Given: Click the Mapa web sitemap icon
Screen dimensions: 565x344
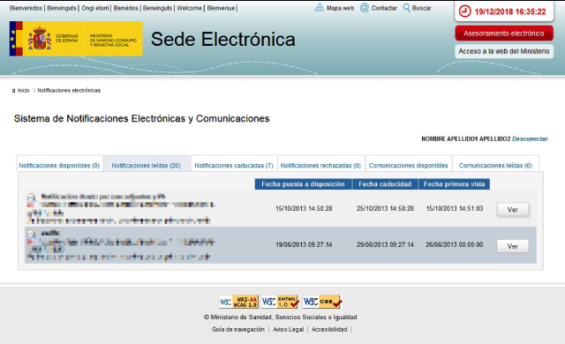Looking at the screenshot, I should 320,8.
